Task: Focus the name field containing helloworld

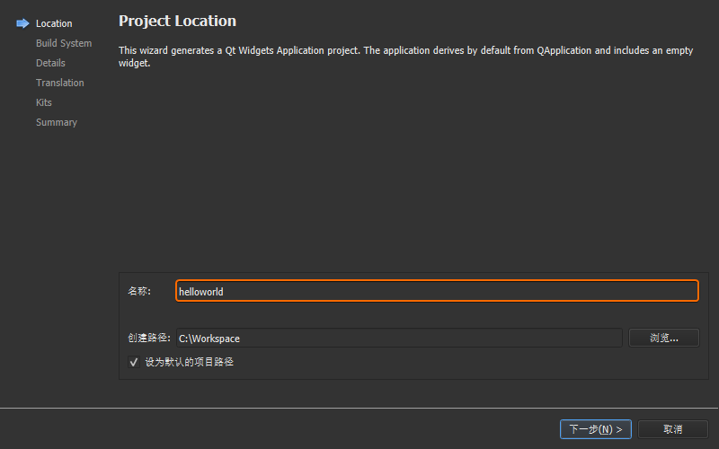Action: click(x=437, y=291)
